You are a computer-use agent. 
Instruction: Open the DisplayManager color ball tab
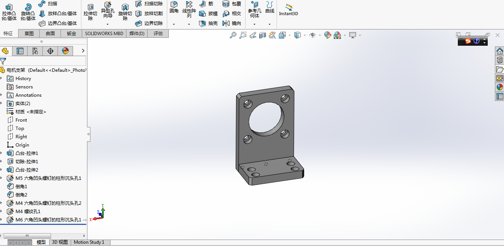[x=65, y=51]
